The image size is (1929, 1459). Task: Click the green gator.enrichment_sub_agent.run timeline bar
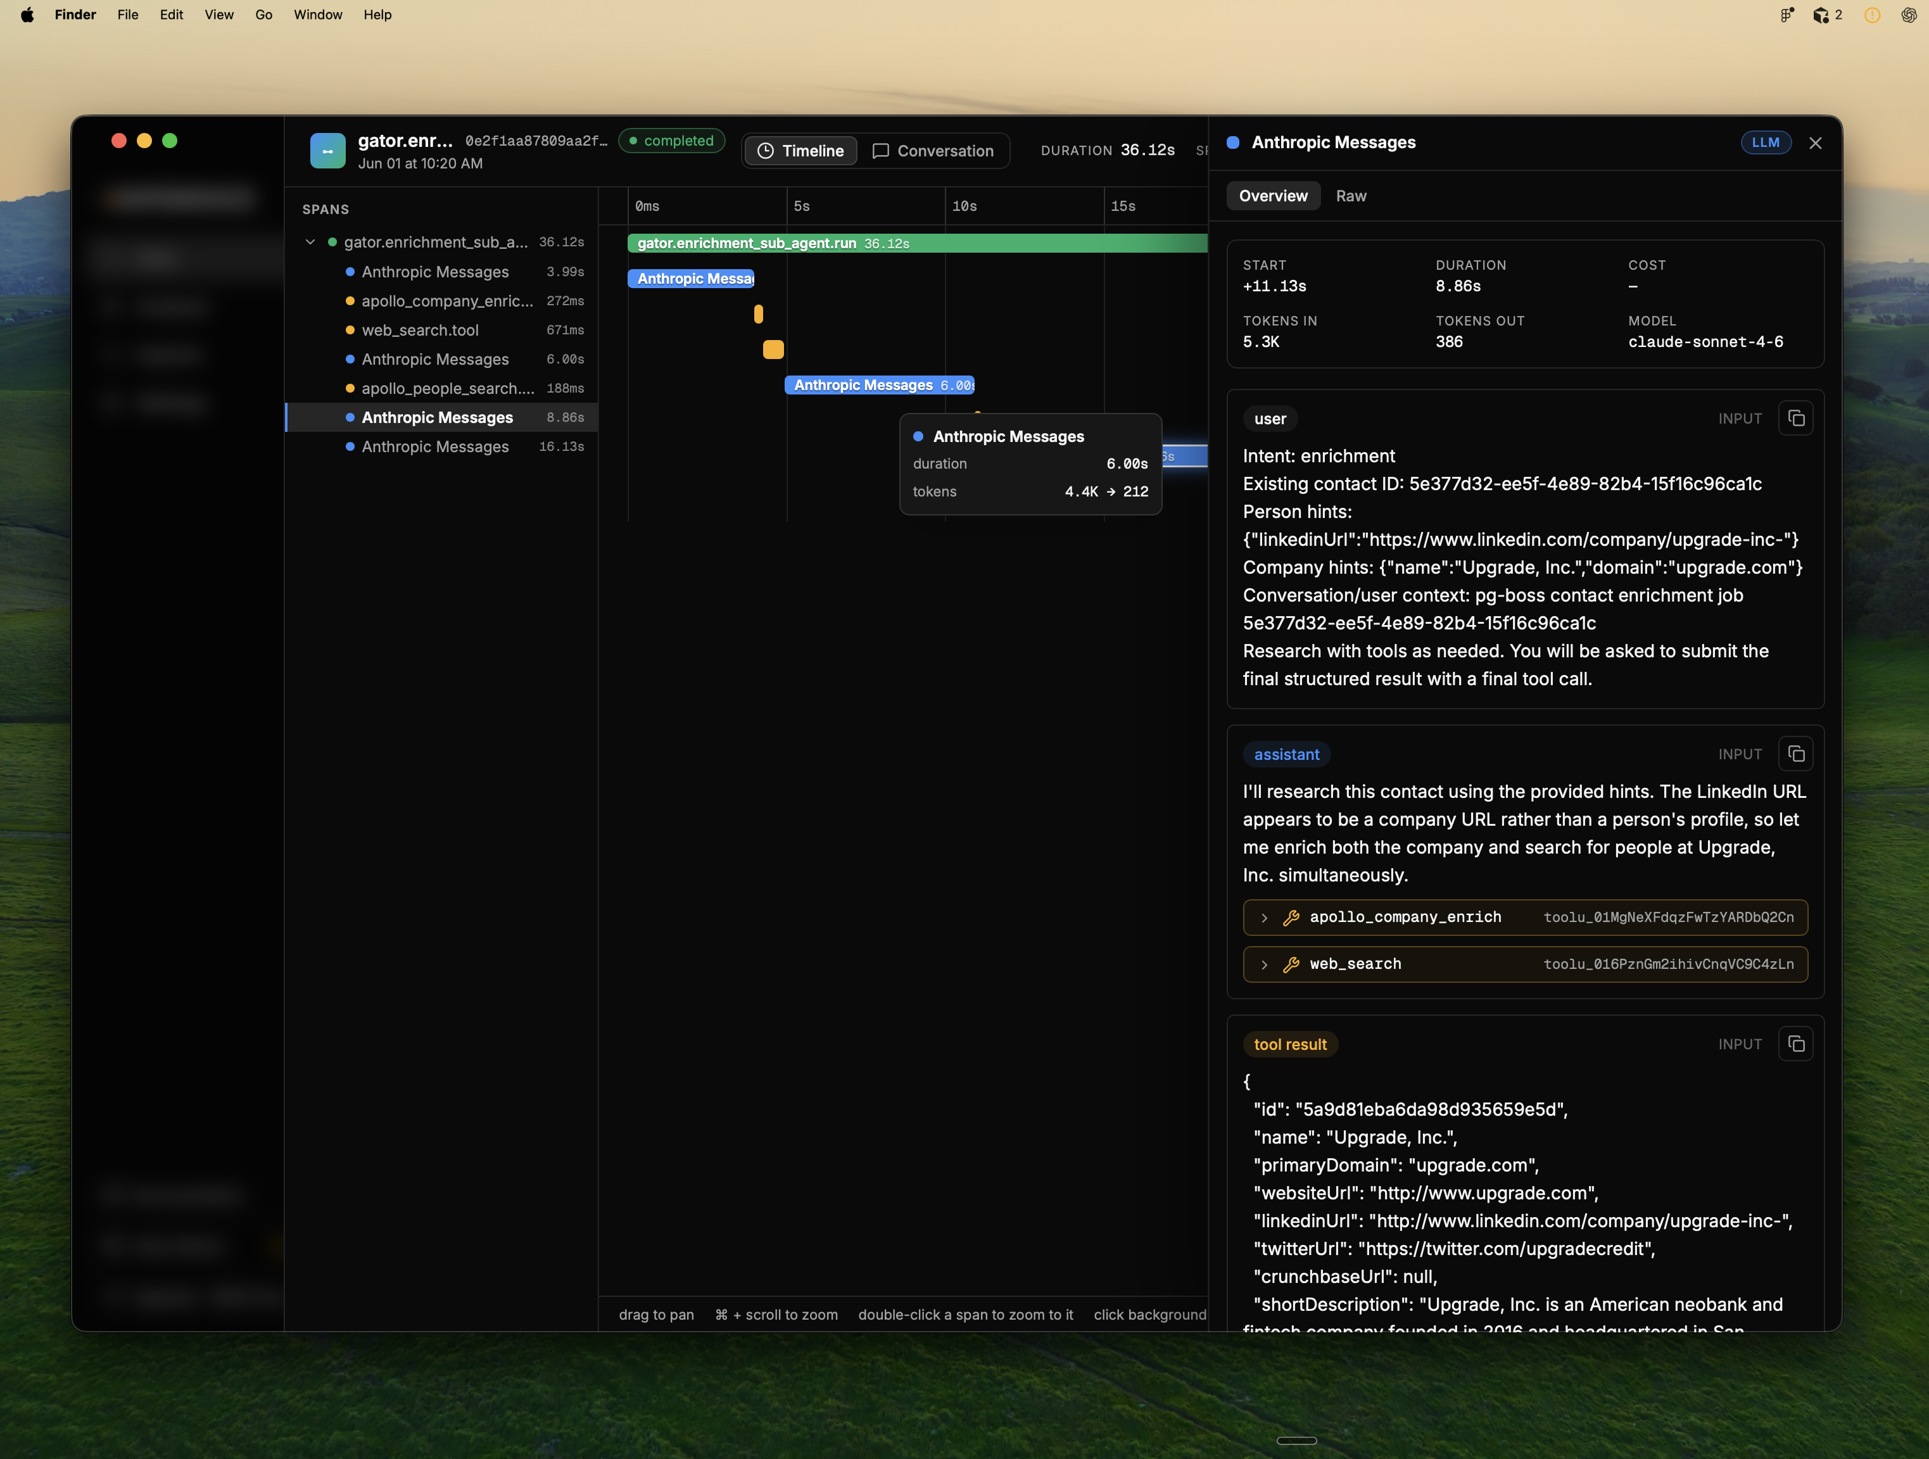[x=918, y=243]
